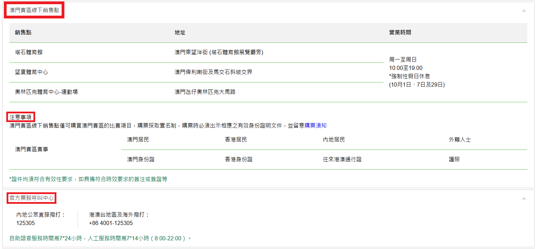Screen dimensions: 537x249
Task: Select the 塔石體育館 sales point row
Action: coord(29,52)
